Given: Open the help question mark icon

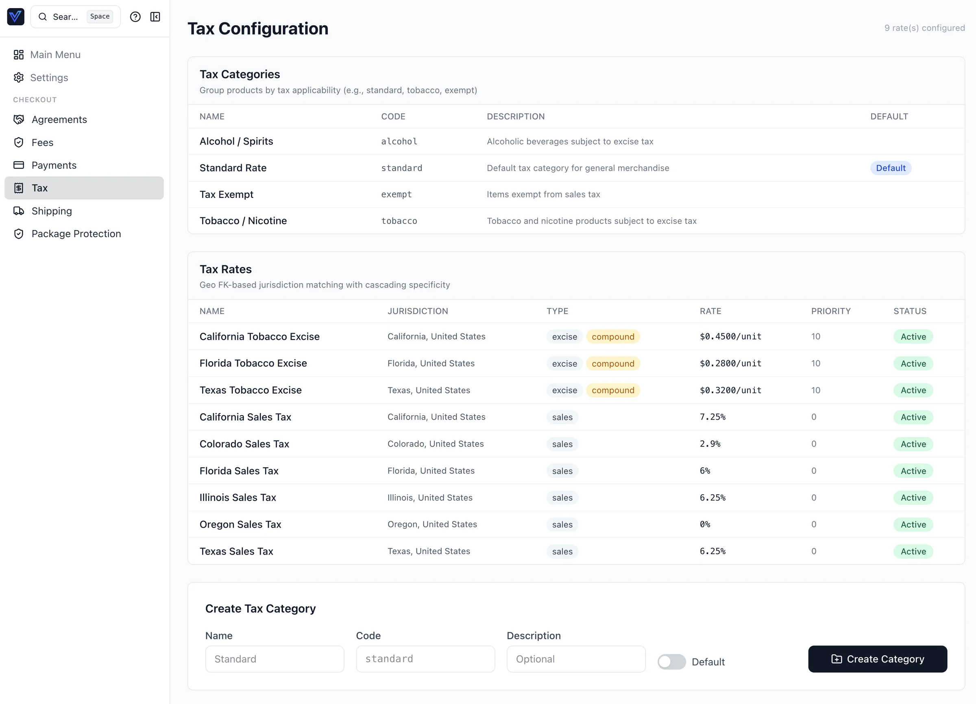Looking at the screenshot, I should (135, 17).
